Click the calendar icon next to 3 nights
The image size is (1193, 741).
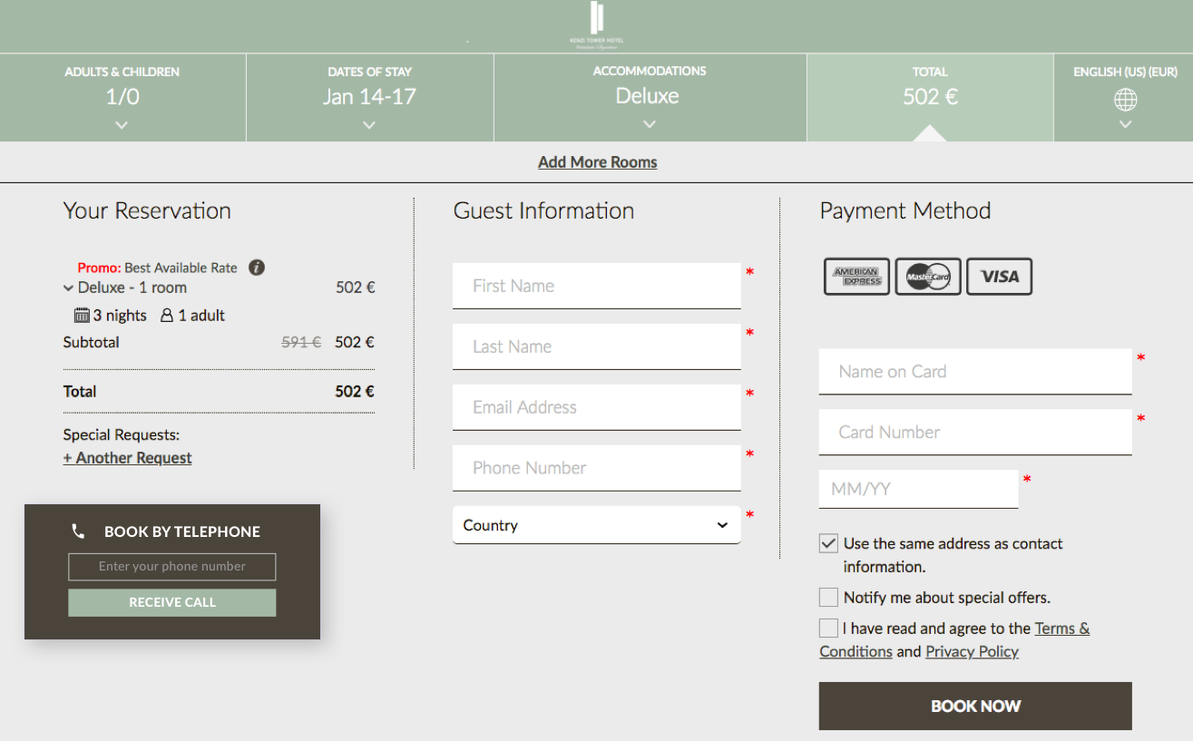pos(82,316)
